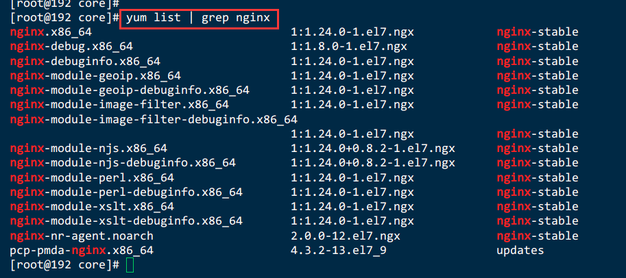Click nginx-module-njs-debuginfo.x86_64 entry
This screenshot has width=626, height=278.
[x=123, y=163]
